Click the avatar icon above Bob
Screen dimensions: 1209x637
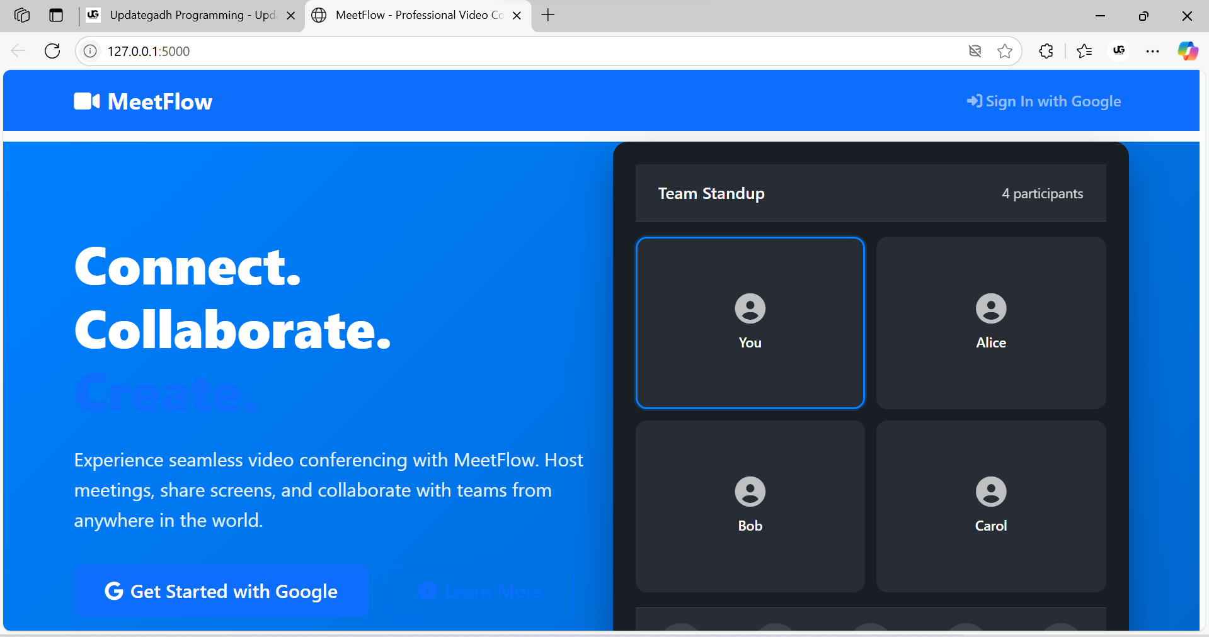coord(750,492)
